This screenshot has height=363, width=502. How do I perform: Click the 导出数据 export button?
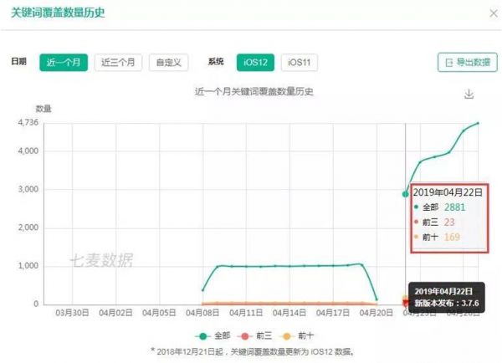[463, 63]
